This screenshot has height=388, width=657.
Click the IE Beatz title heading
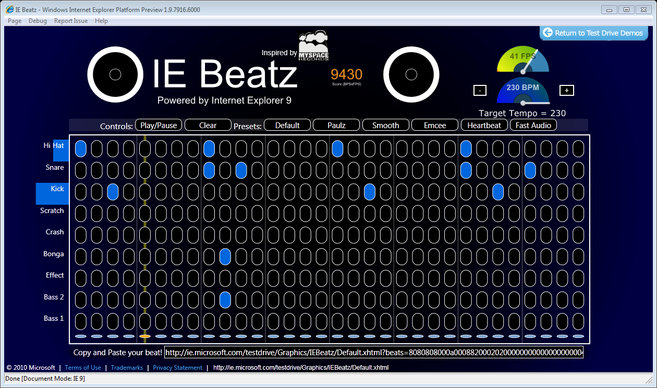pos(225,73)
